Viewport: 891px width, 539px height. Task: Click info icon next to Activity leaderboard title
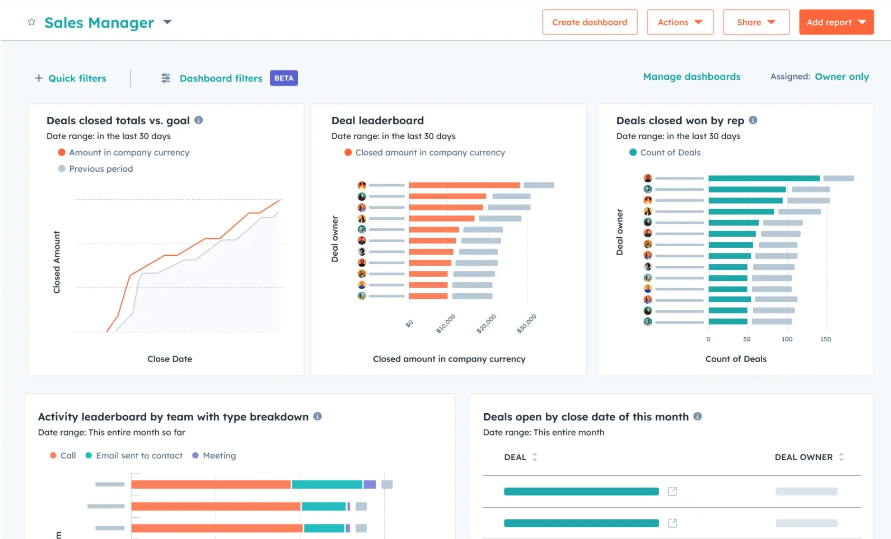[318, 416]
